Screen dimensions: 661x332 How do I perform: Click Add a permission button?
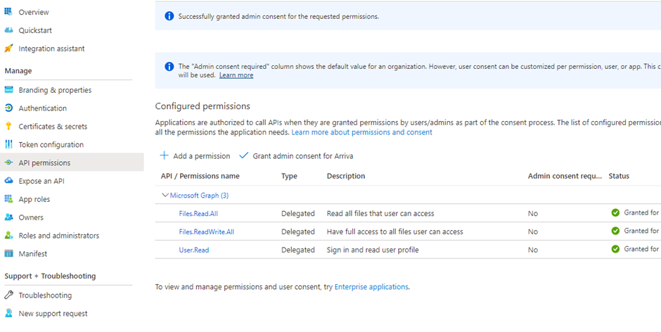[195, 155]
